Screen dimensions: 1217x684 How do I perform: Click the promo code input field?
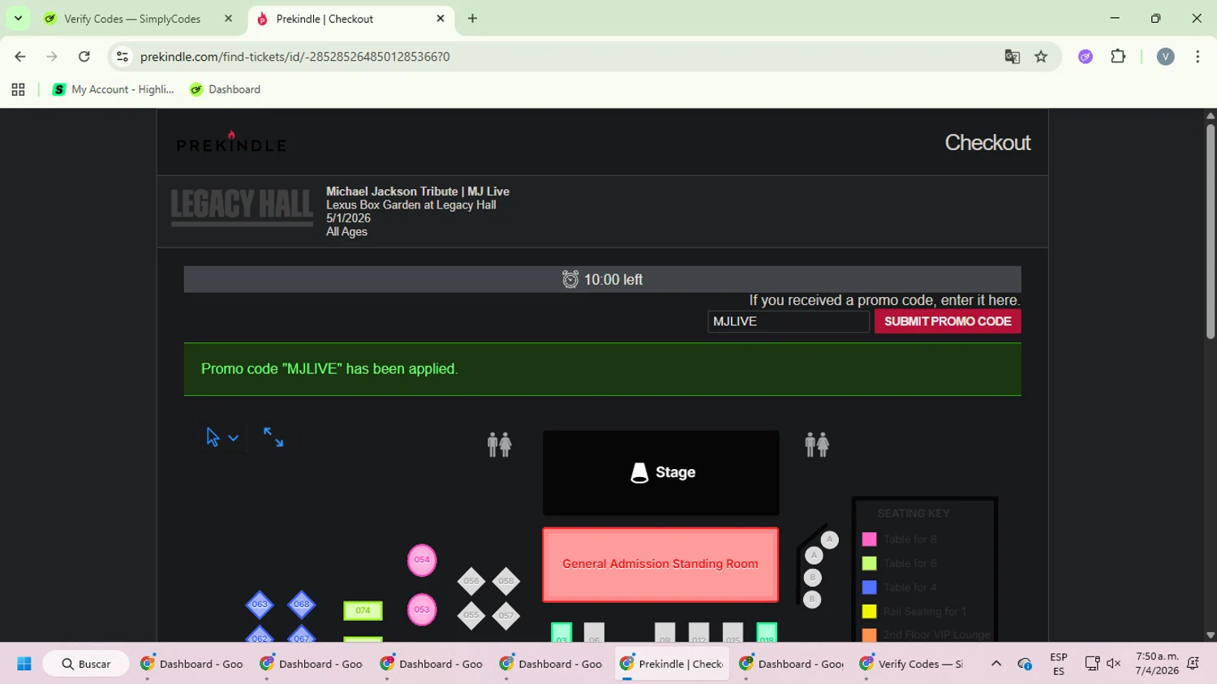click(x=789, y=321)
